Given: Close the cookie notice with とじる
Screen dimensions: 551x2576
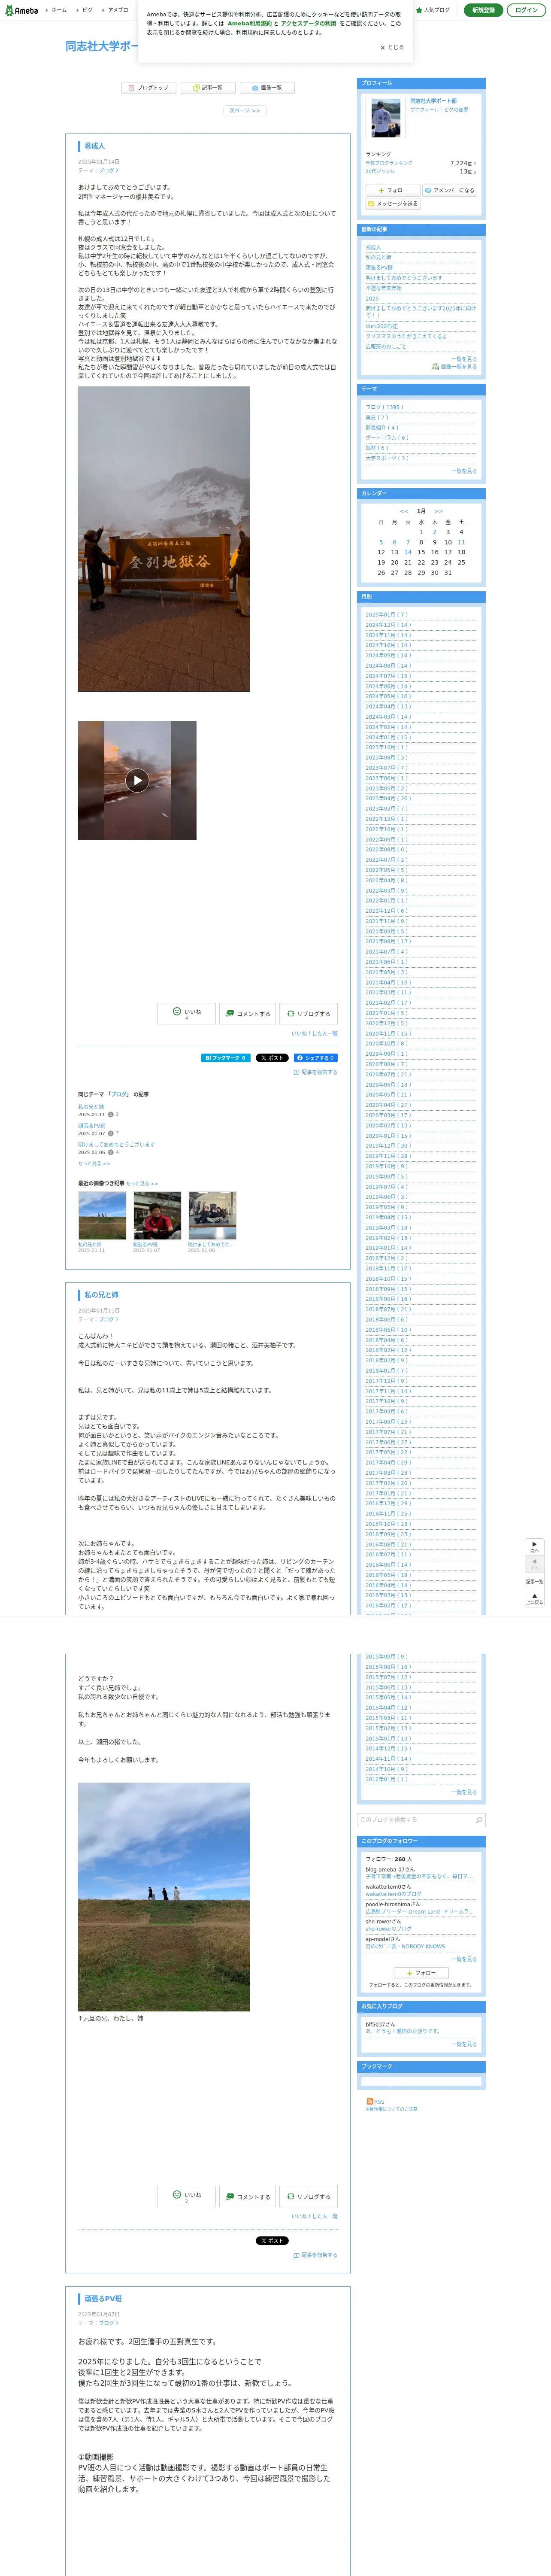Looking at the screenshot, I should 392,47.
